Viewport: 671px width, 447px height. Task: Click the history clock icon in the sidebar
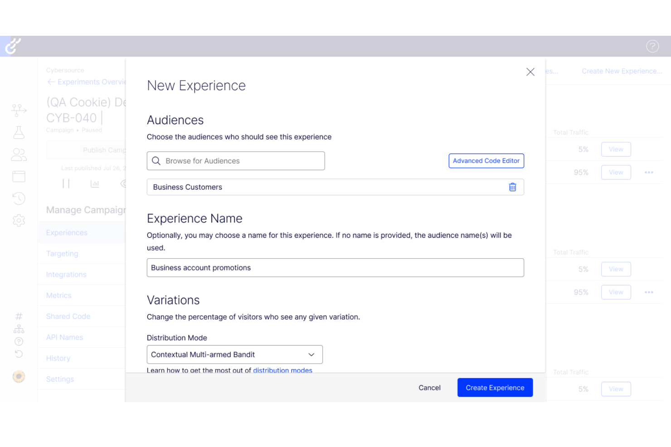(x=19, y=198)
